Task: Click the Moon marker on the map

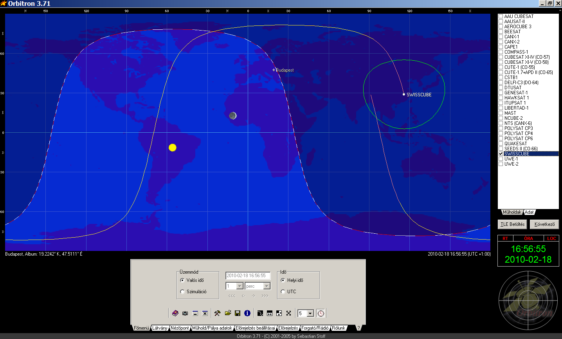Action: [x=233, y=115]
